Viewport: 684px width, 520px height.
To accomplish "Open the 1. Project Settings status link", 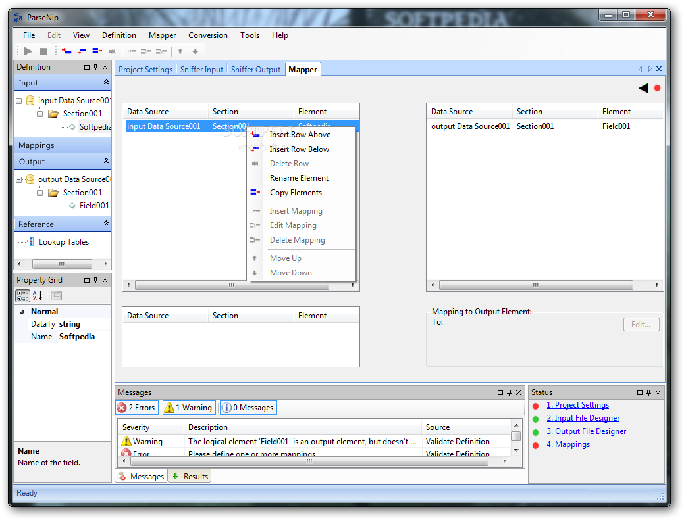I will pos(577,405).
